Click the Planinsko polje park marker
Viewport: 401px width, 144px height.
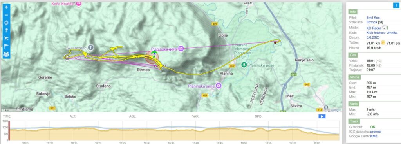[244, 65]
